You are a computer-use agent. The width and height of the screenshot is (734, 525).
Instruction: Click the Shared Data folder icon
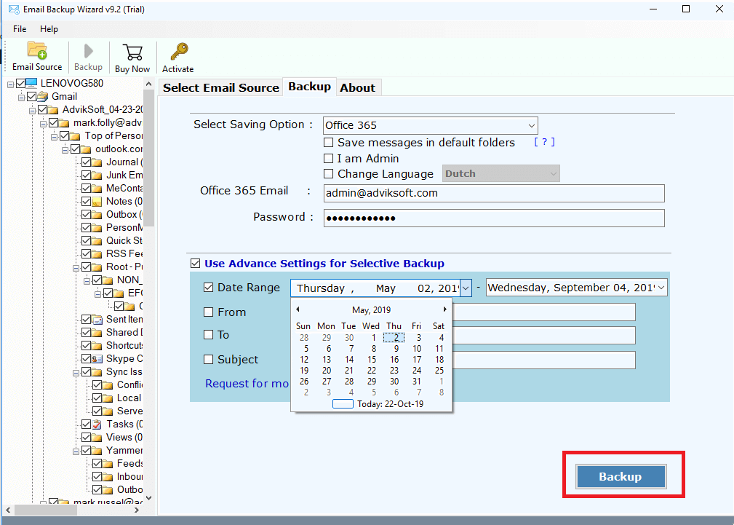[x=97, y=333]
